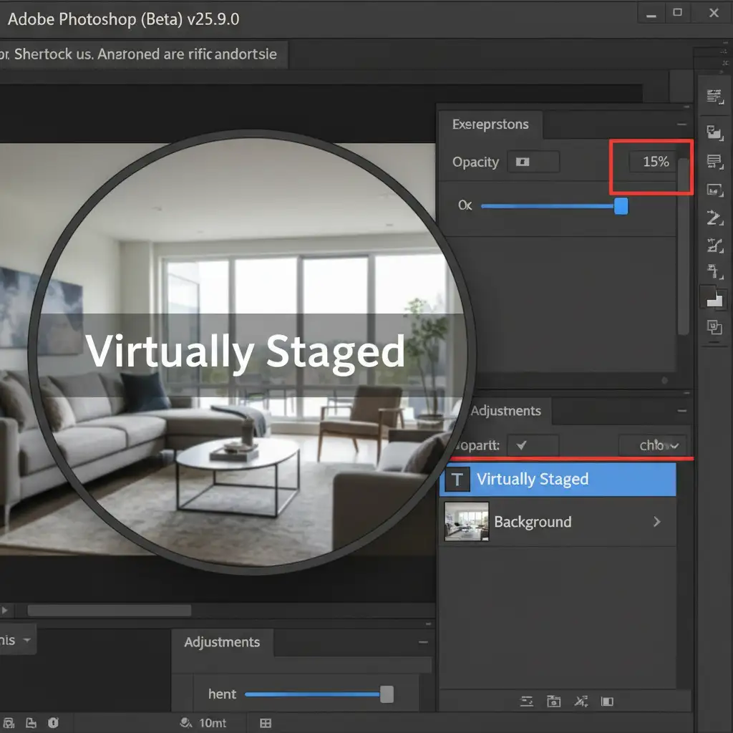Click the folder icon at layers panel bottom
The width and height of the screenshot is (733, 733).
[x=553, y=702]
